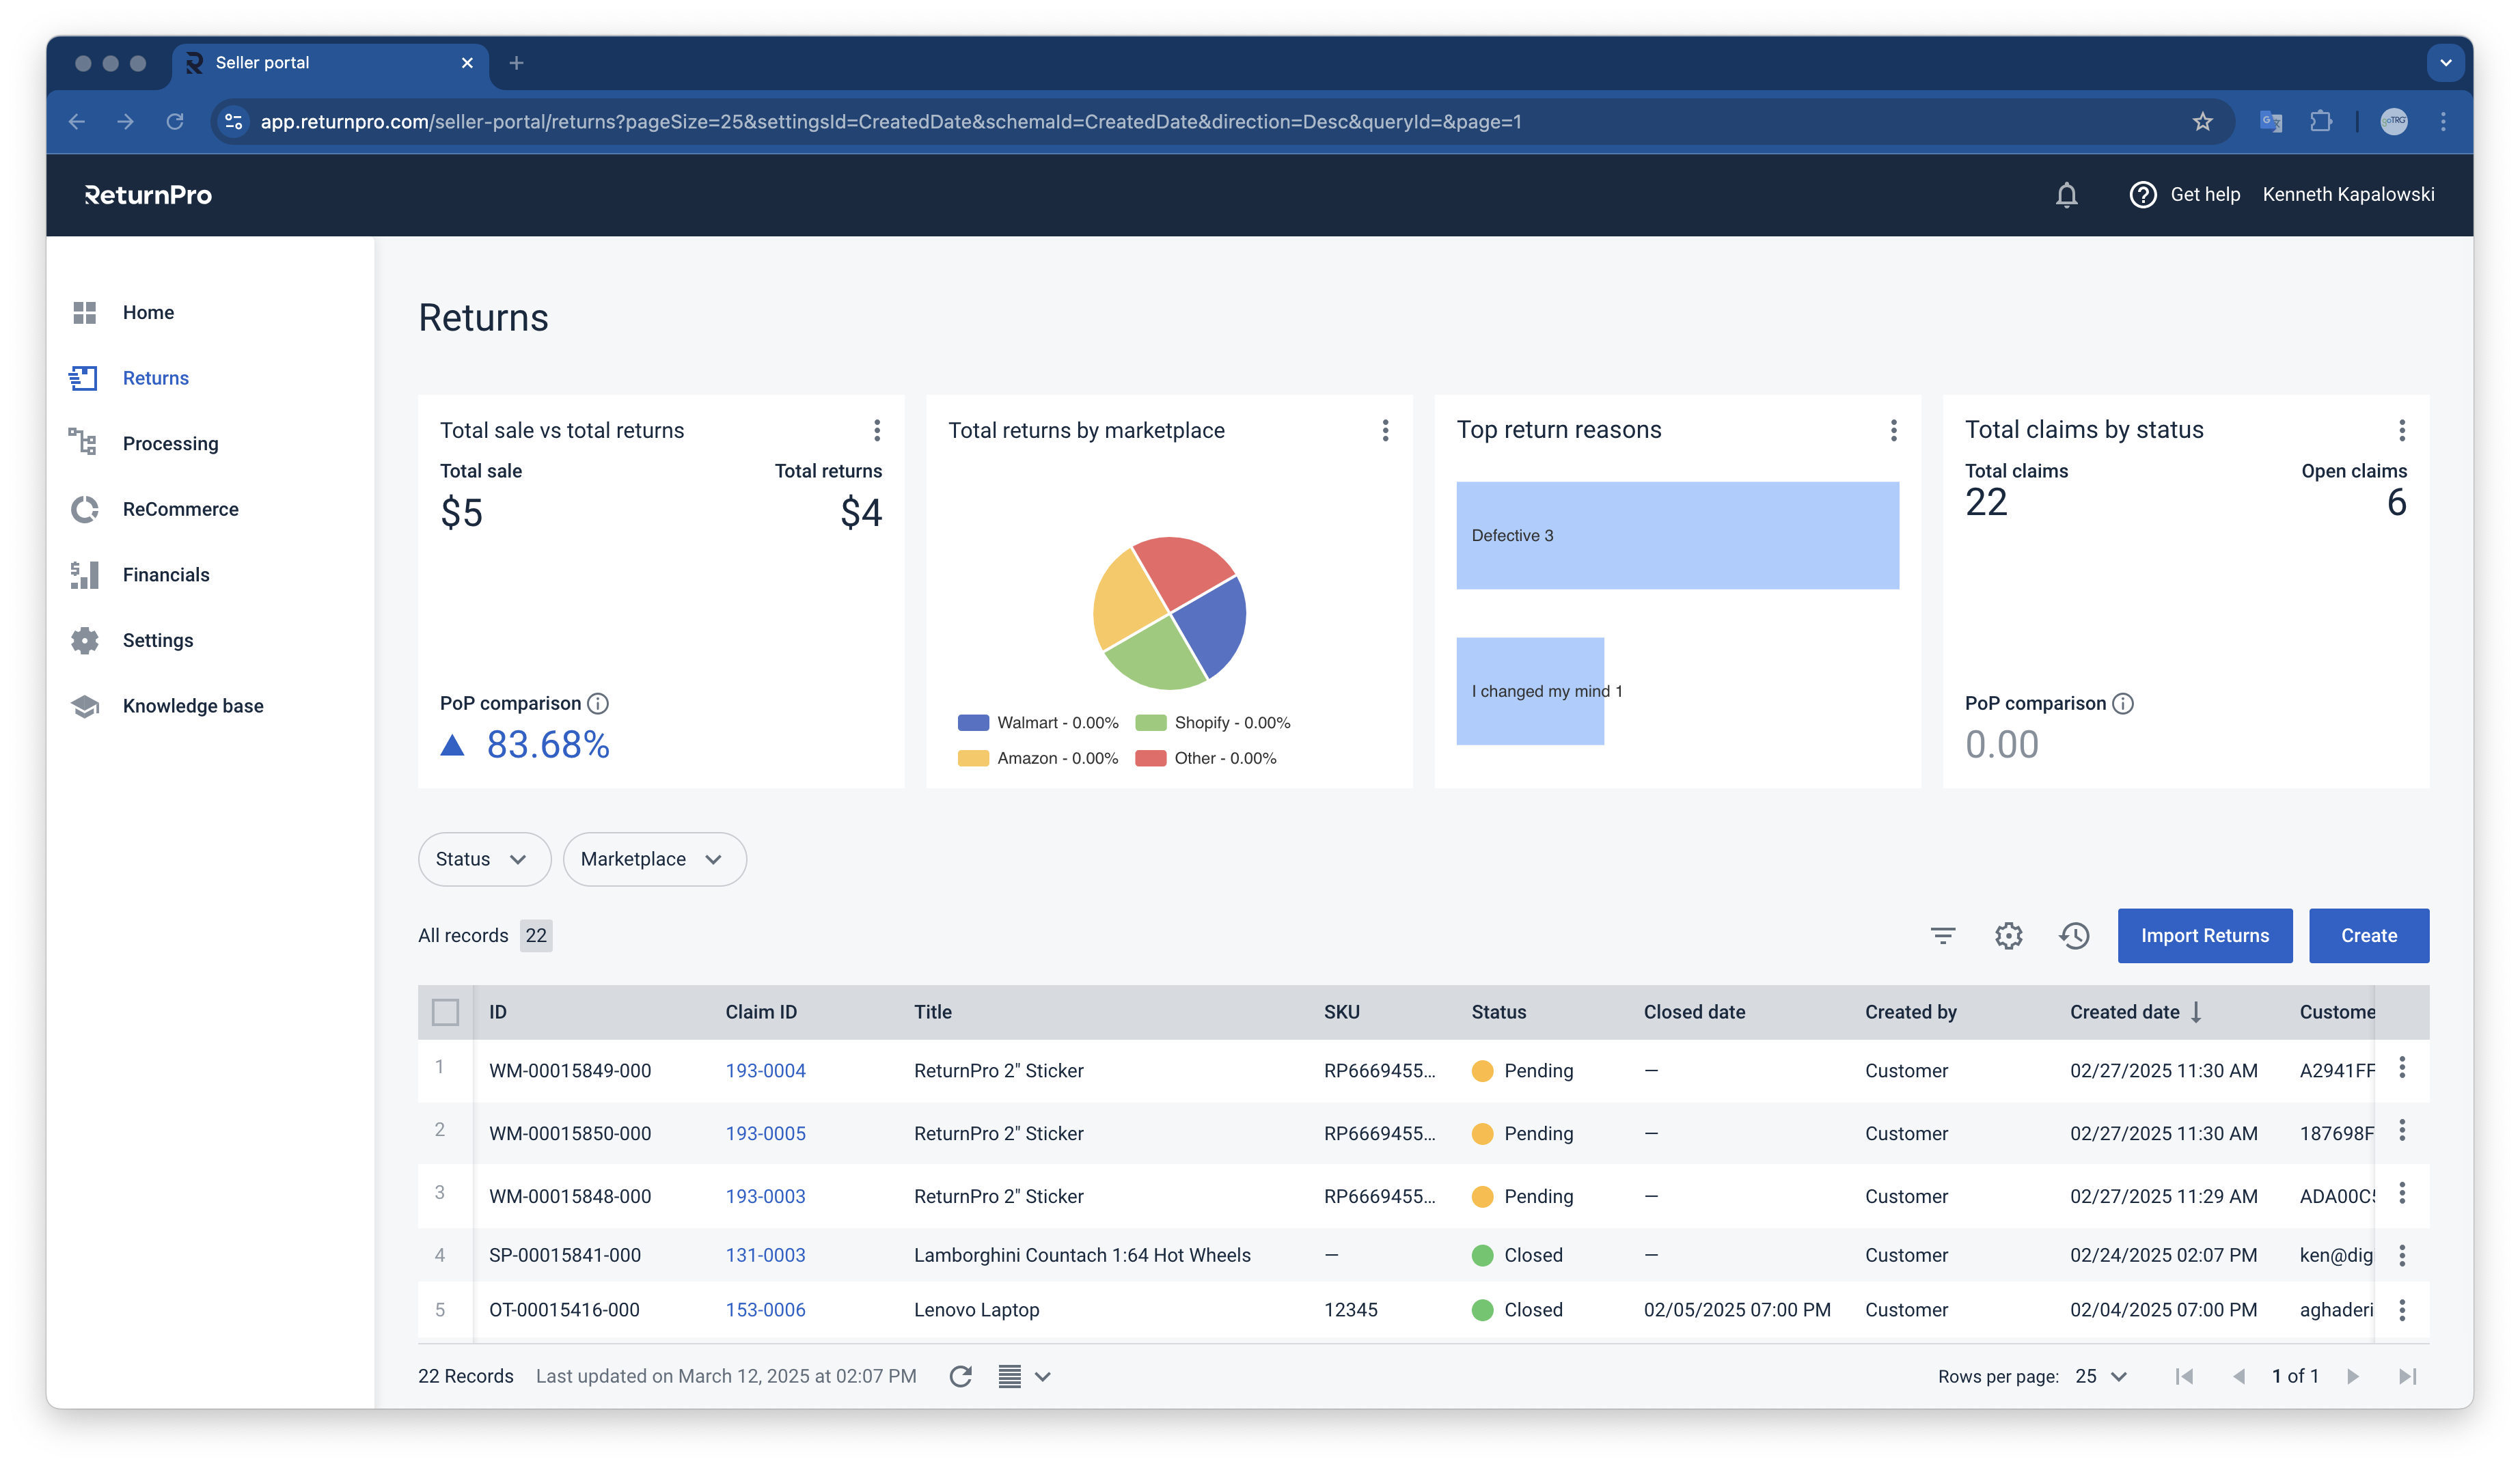Expand the Marketplace filter dropdown
The height and width of the screenshot is (1466, 2520).
point(654,859)
